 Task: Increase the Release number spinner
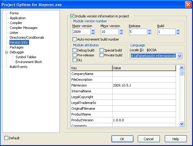[149, 30]
